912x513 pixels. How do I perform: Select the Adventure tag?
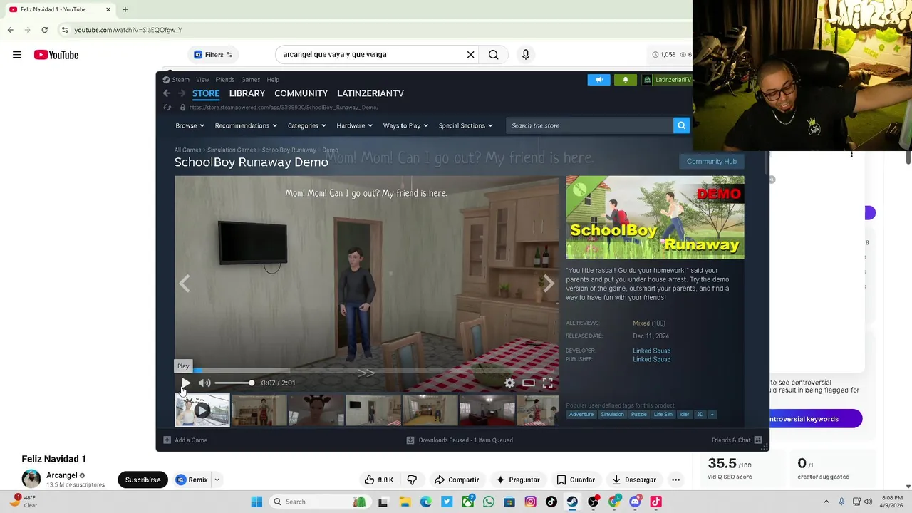(581, 415)
